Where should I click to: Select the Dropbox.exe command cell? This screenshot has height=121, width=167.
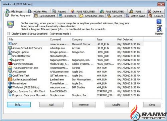[x=57, y=95]
